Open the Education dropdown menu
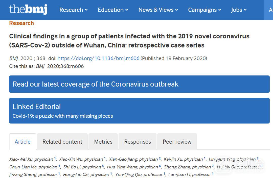 pos(113,10)
